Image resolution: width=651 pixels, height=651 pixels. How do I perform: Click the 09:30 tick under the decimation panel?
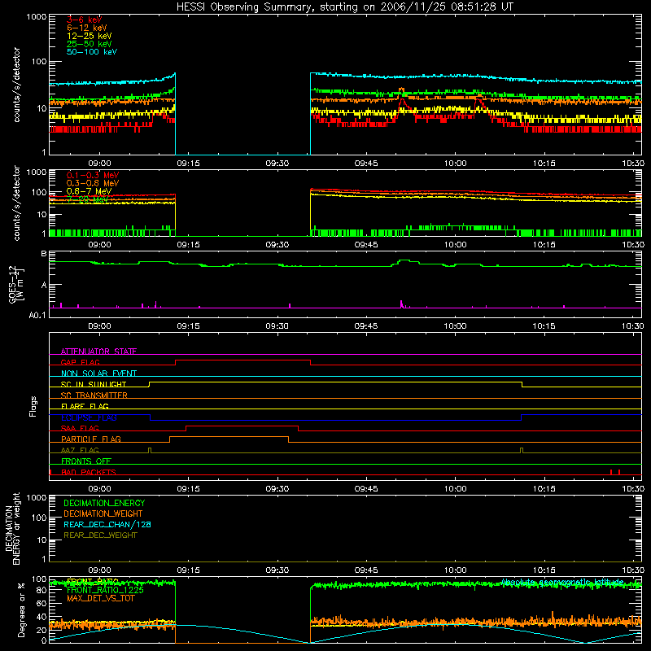pyautogui.click(x=277, y=570)
